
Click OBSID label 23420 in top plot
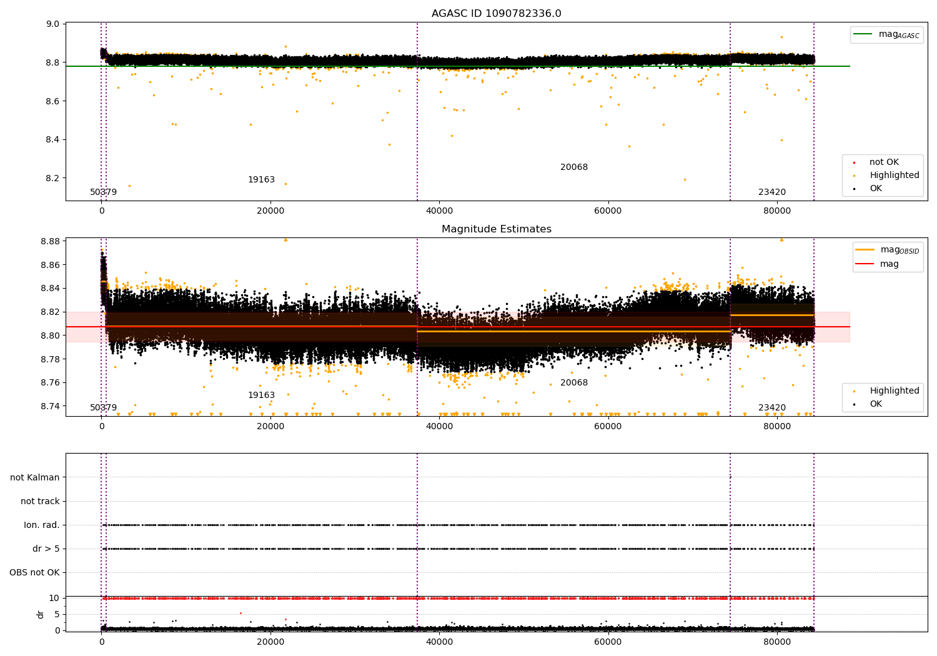771,192
